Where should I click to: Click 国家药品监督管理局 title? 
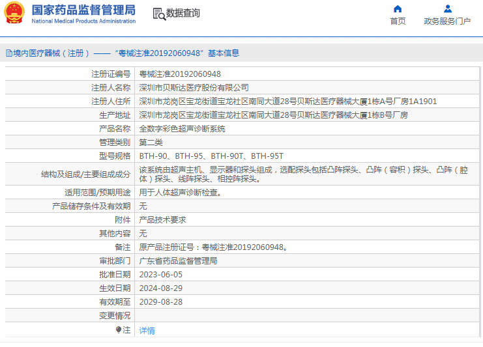click(83, 10)
